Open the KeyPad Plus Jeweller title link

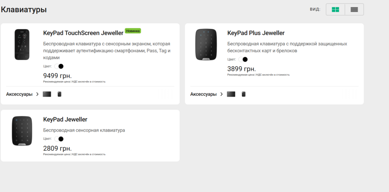pyautogui.click(x=256, y=33)
